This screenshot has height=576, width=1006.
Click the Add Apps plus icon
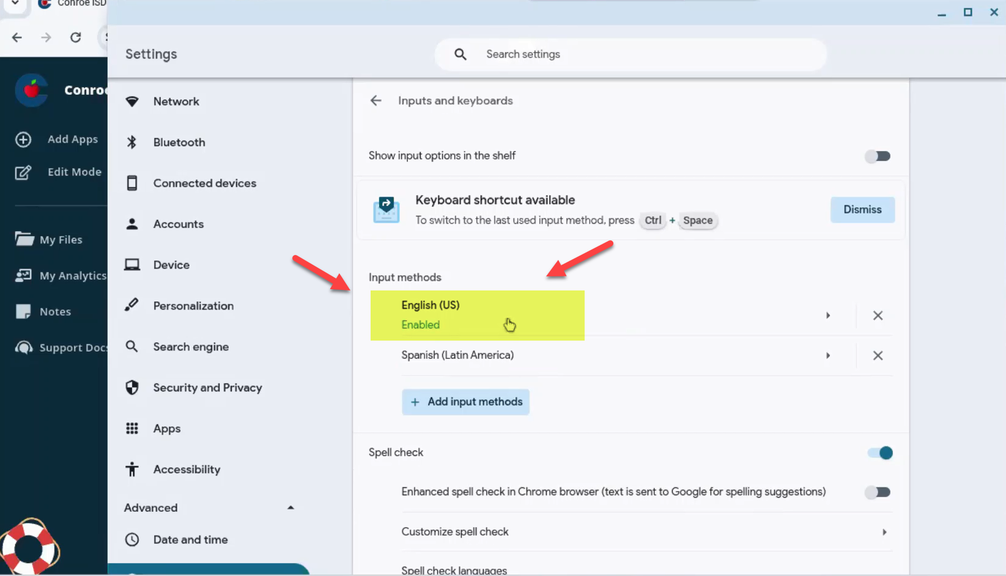click(23, 139)
